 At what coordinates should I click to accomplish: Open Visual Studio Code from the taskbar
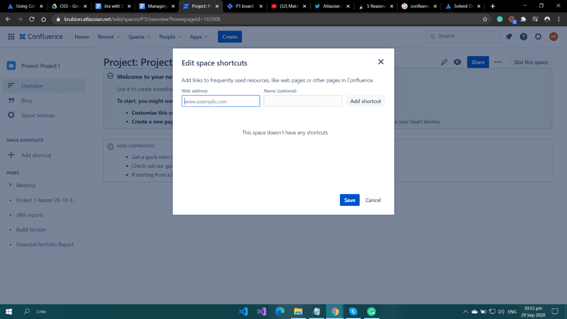click(x=243, y=311)
